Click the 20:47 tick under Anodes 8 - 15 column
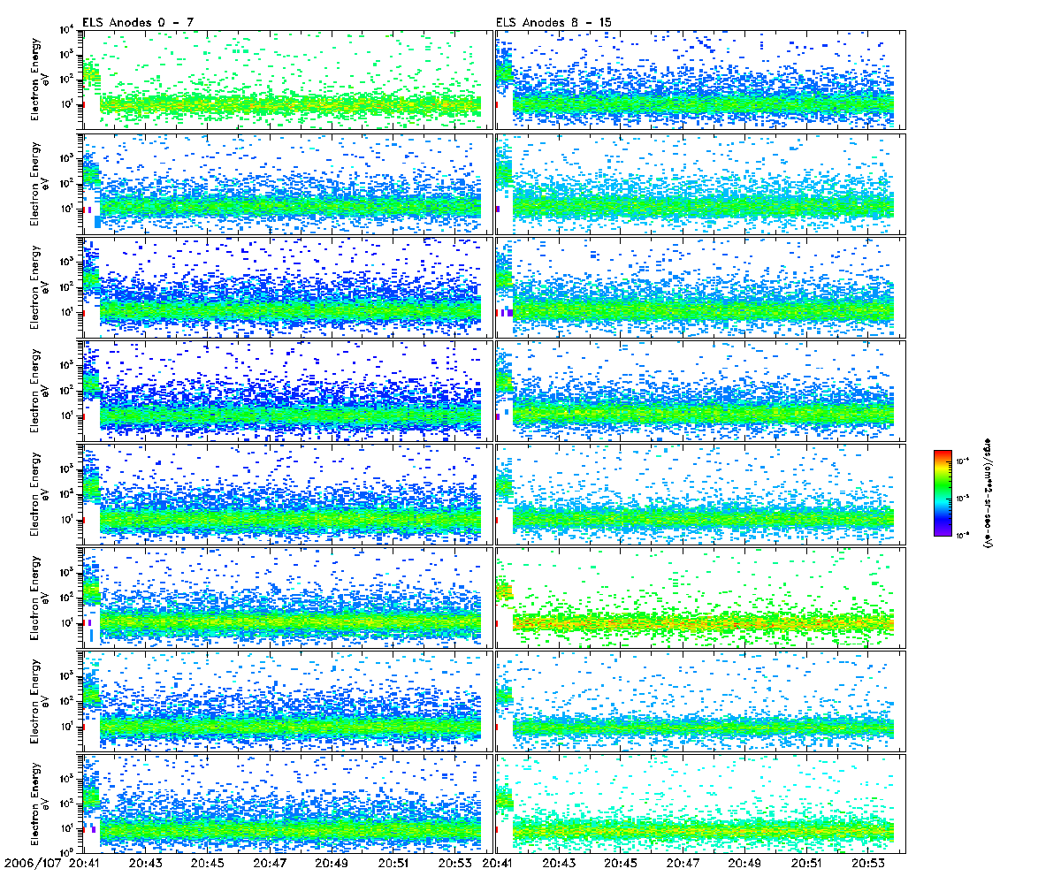Screen dimensions: 1061x884 pyautogui.click(x=683, y=865)
